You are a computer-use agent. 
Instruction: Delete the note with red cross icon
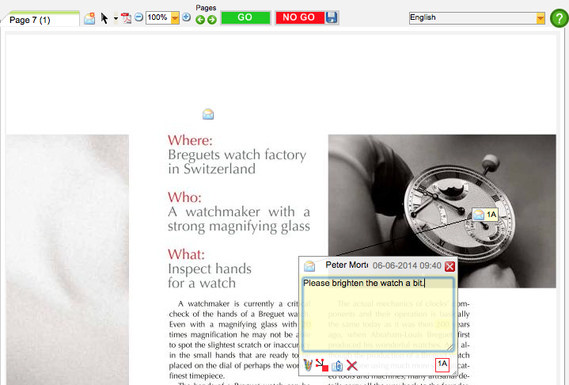pyautogui.click(x=351, y=365)
